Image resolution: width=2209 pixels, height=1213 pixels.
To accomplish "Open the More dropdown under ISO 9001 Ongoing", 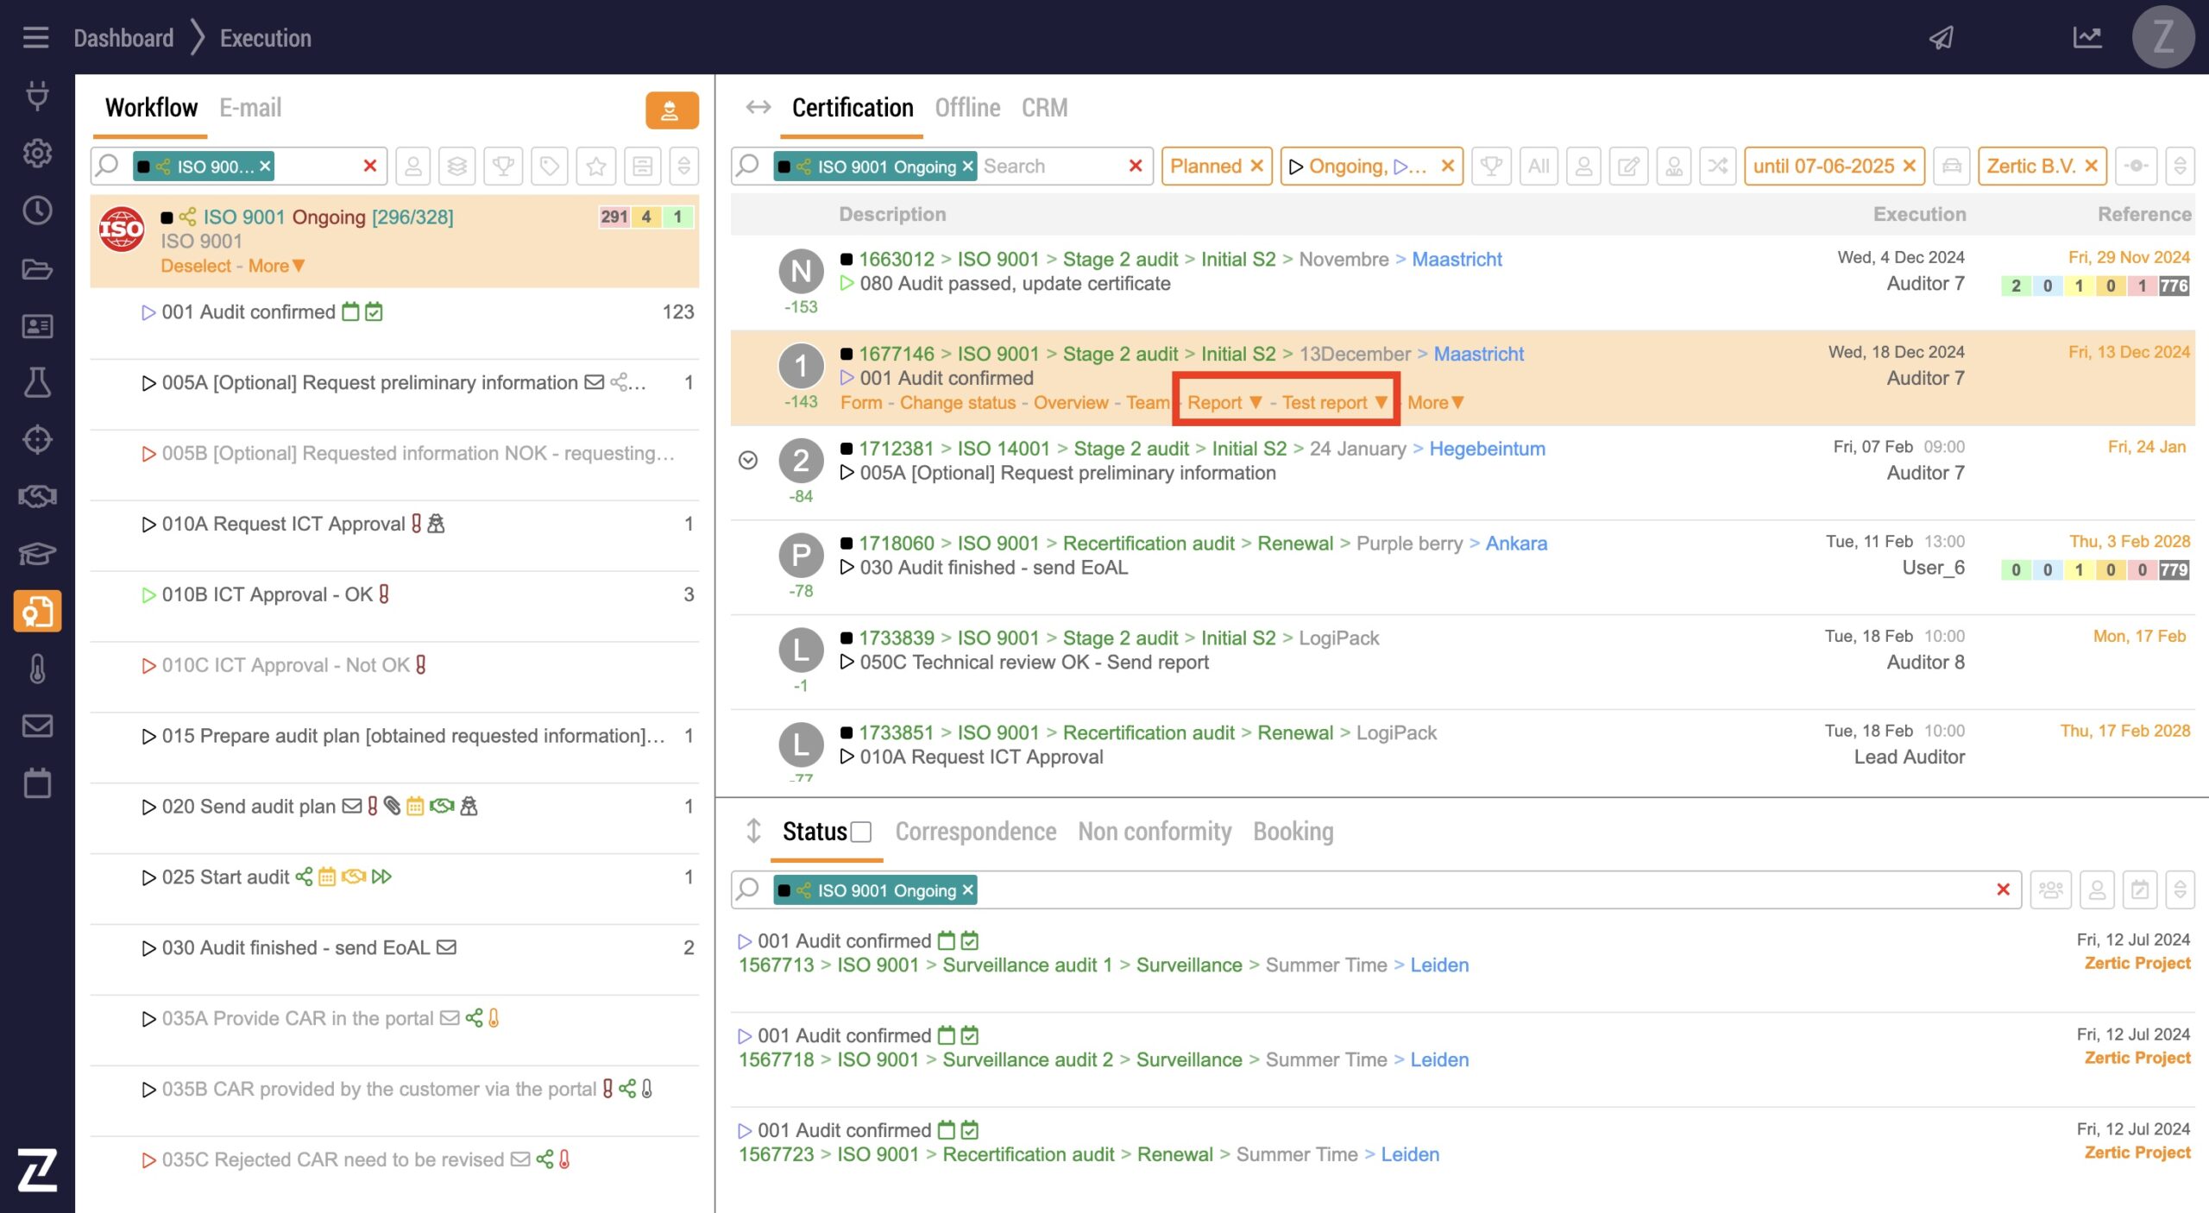I will (276, 267).
